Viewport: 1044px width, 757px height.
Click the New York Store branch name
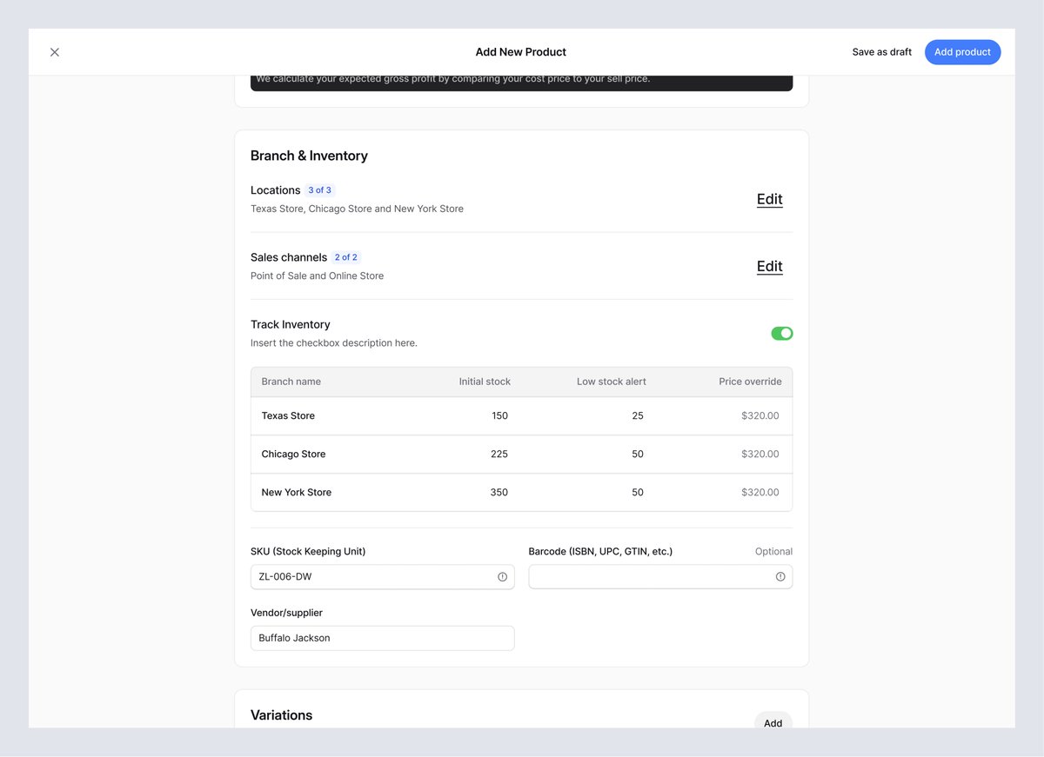point(297,493)
